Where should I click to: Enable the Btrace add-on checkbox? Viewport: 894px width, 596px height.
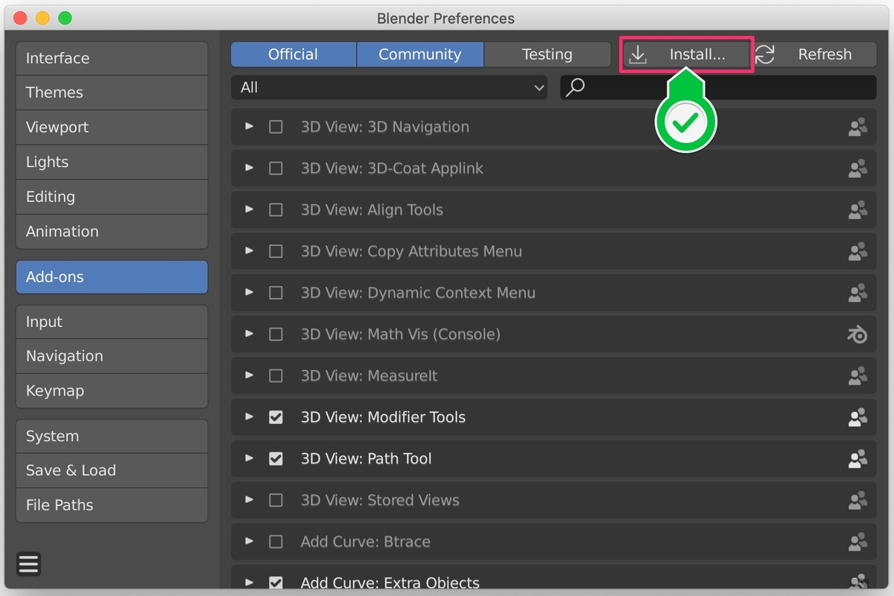276,542
